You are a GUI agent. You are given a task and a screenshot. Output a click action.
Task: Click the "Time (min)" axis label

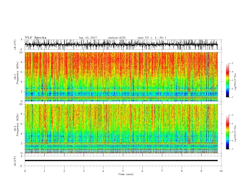coord(126,174)
